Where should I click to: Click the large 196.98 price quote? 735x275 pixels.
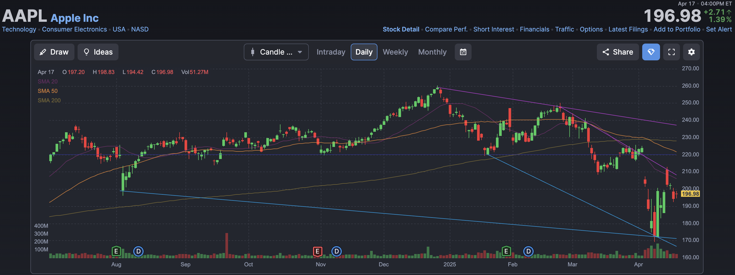(x=672, y=16)
